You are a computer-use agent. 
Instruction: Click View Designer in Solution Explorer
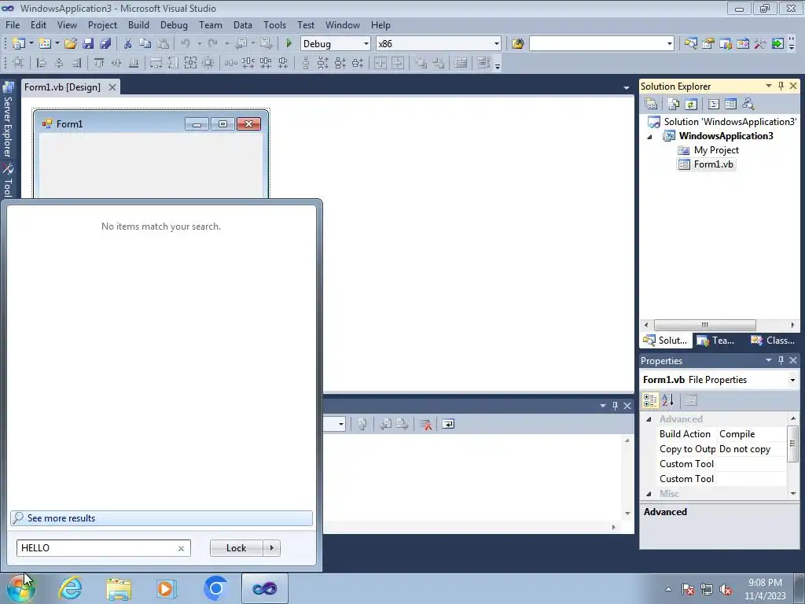730,104
